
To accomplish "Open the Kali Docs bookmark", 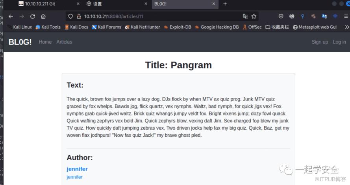I will coord(76,27).
